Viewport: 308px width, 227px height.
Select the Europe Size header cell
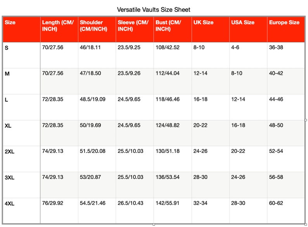coord(286,29)
